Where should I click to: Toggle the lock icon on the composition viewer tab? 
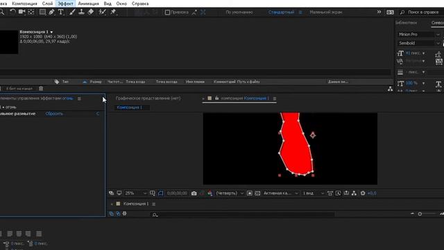[x=217, y=98]
